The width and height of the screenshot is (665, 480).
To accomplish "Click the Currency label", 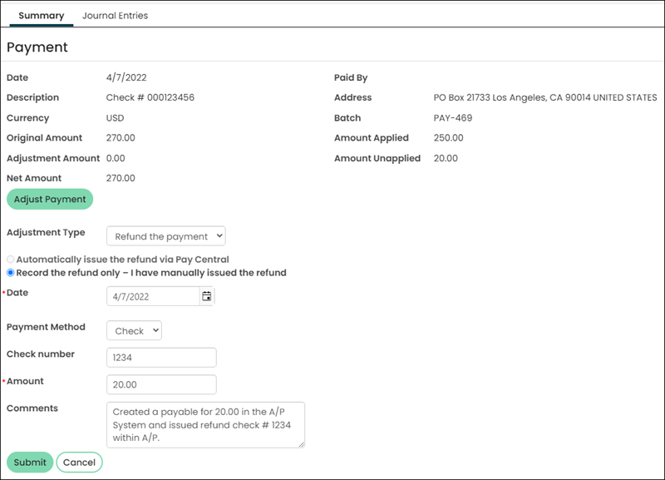I will tap(27, 118).
